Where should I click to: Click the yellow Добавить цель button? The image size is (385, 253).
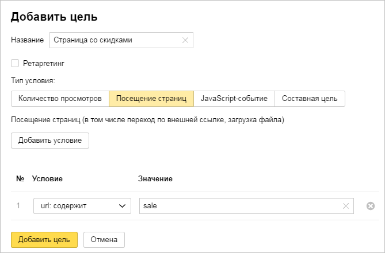(44, 239)
